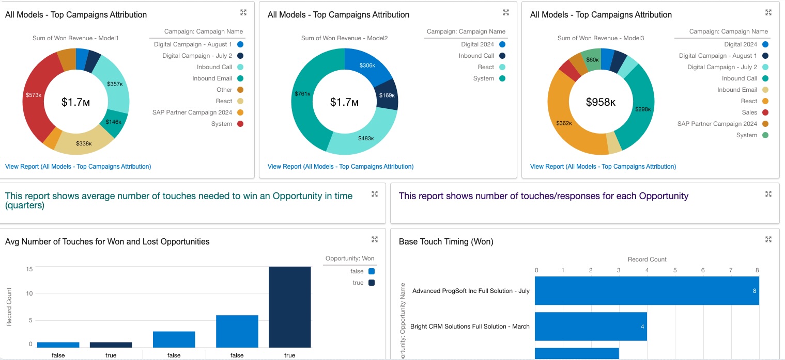
Task: Click the tallest dark blue 'true' bar
Action: pyautogui.click(x=289, y=307)
